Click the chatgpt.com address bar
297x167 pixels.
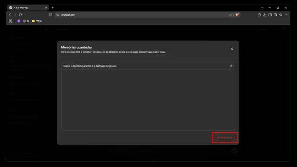[x=124, y=15]
